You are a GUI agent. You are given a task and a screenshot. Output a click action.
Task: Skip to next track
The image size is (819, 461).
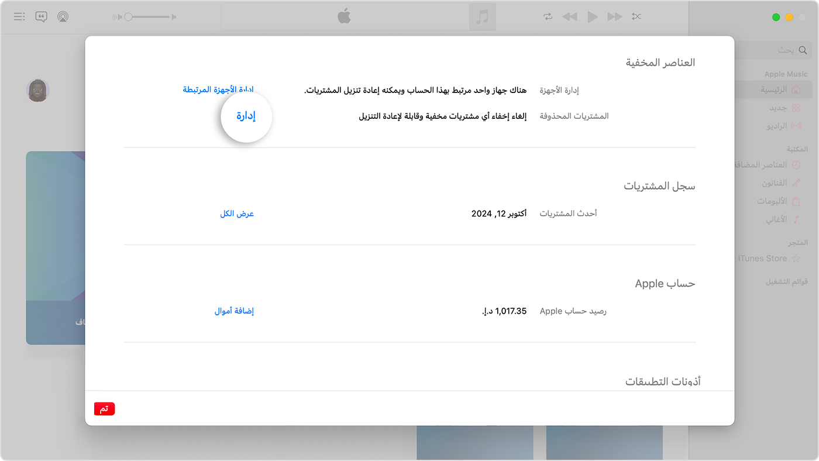click(x=614, y=17)
